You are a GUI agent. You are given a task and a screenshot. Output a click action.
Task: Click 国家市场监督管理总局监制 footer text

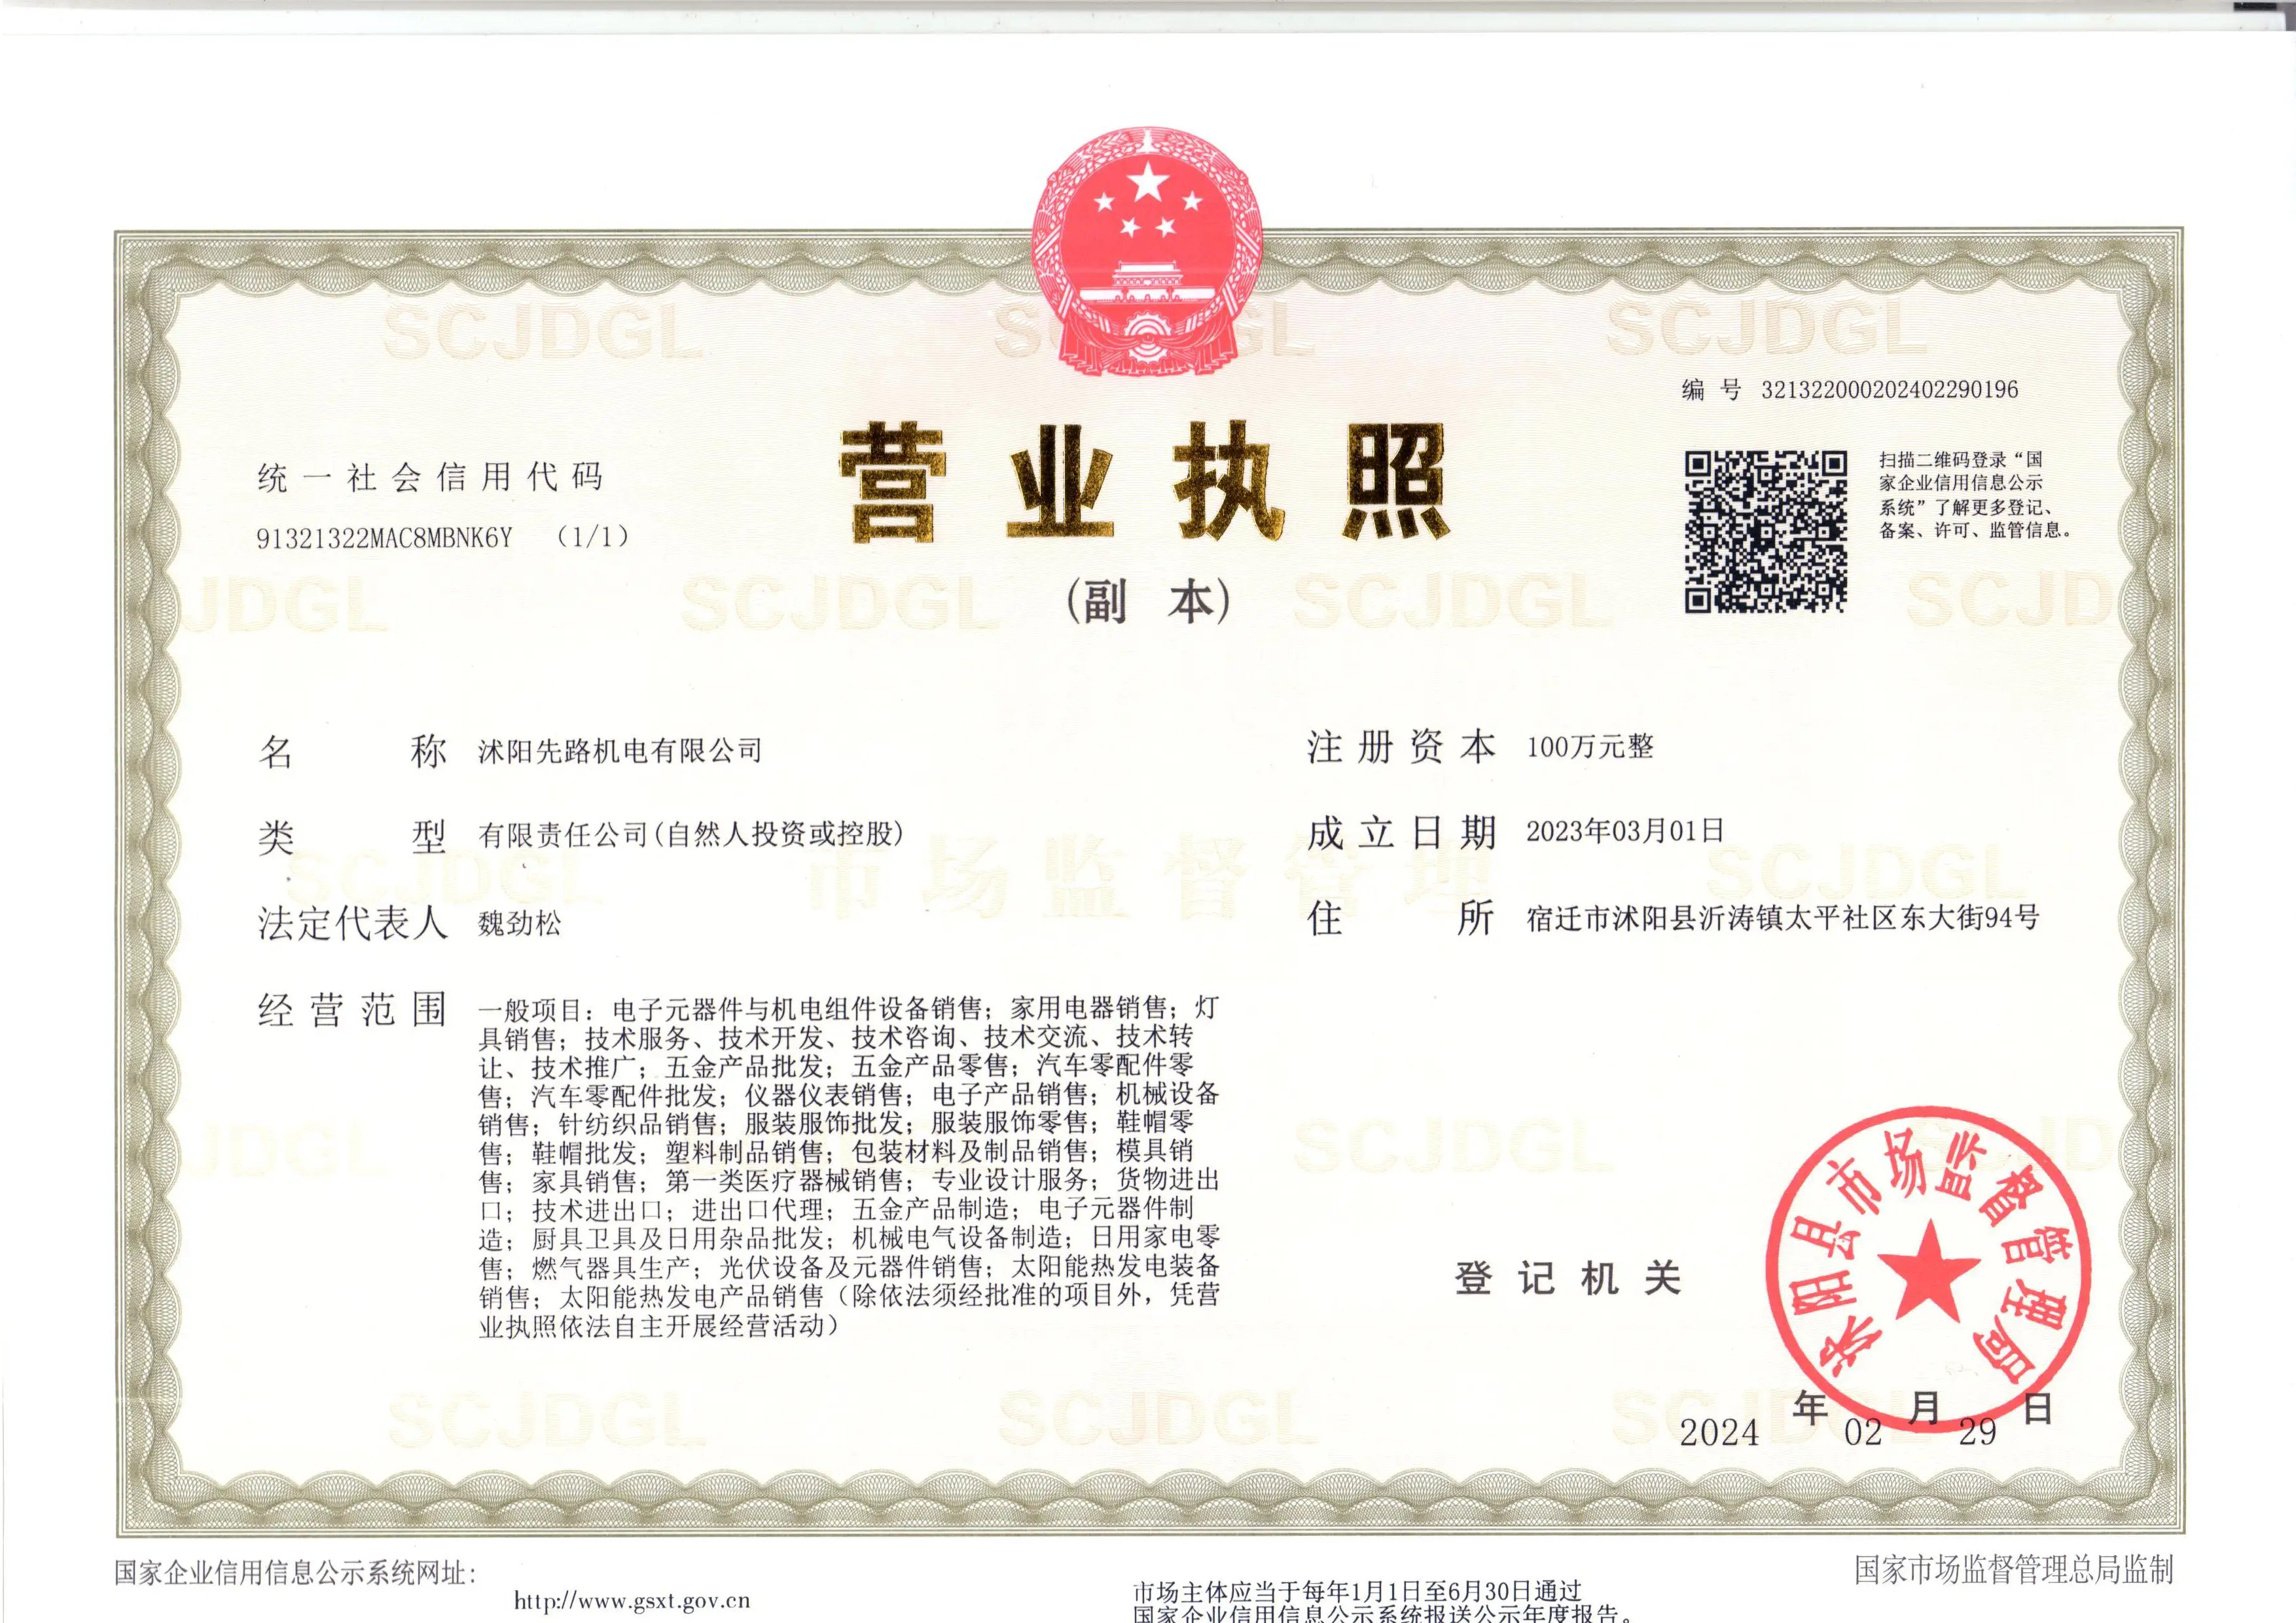click(x=2014, y=1570)
